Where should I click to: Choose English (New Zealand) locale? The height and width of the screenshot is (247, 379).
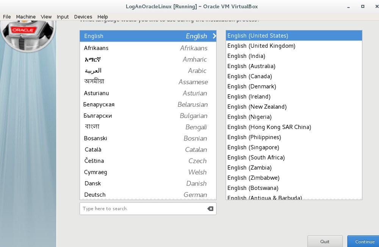tap(294, 107)
